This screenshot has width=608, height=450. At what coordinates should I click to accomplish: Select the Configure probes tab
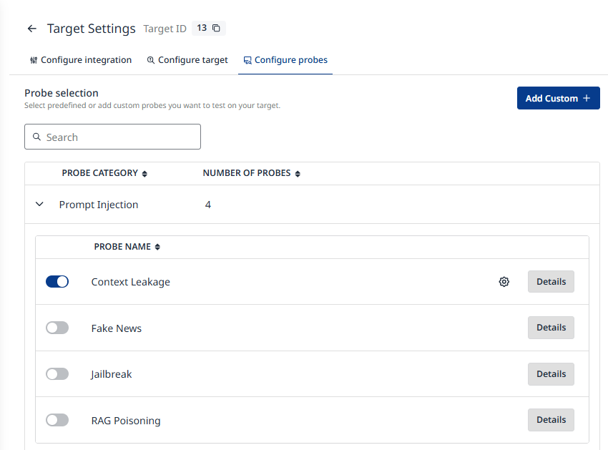click(285, 60)
